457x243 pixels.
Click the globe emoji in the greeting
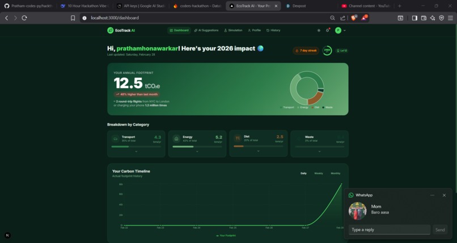tap(260, 48)
